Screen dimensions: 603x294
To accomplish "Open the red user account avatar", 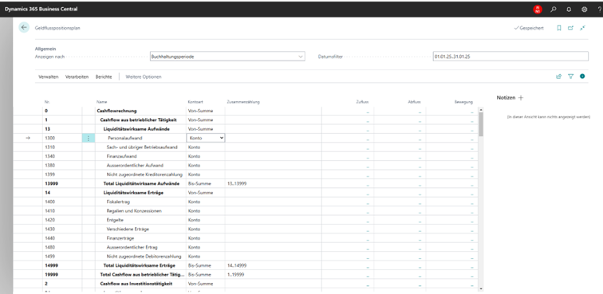I will click(x=538, y=10).
